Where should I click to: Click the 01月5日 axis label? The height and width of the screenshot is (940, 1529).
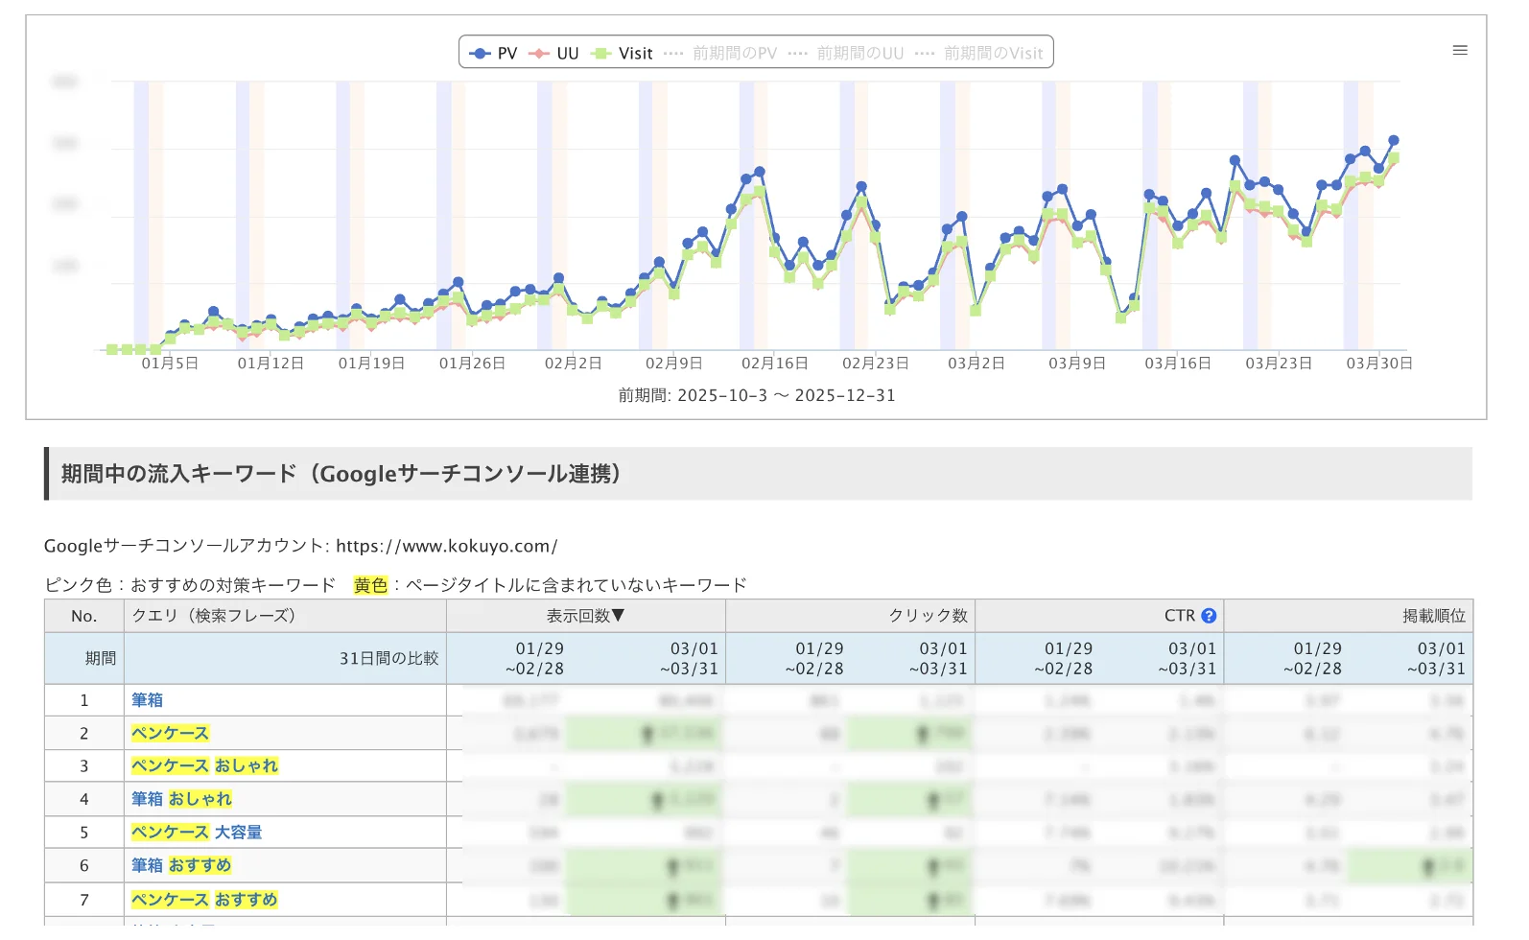coord(170,364)
